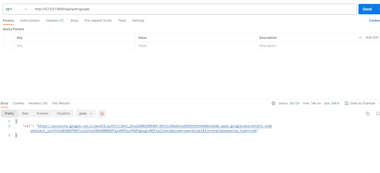Image resolution: width=380 pixels, height=173 pixels.
Task: Save response as Example
Action: coord(360,103)
